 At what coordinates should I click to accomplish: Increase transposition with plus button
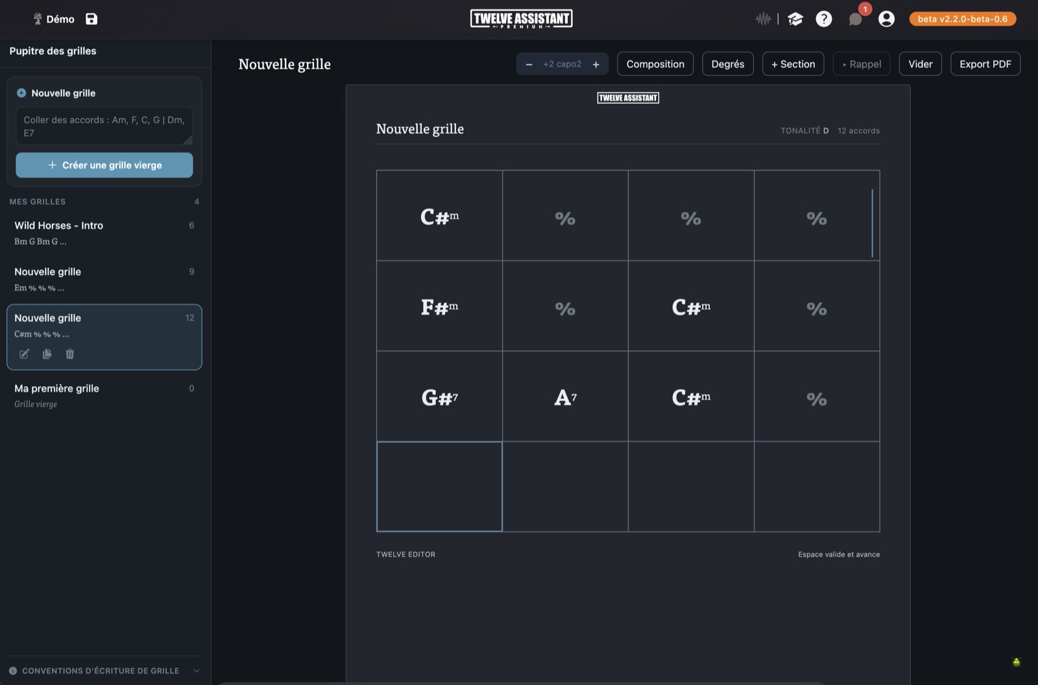(x=596, y=64)
